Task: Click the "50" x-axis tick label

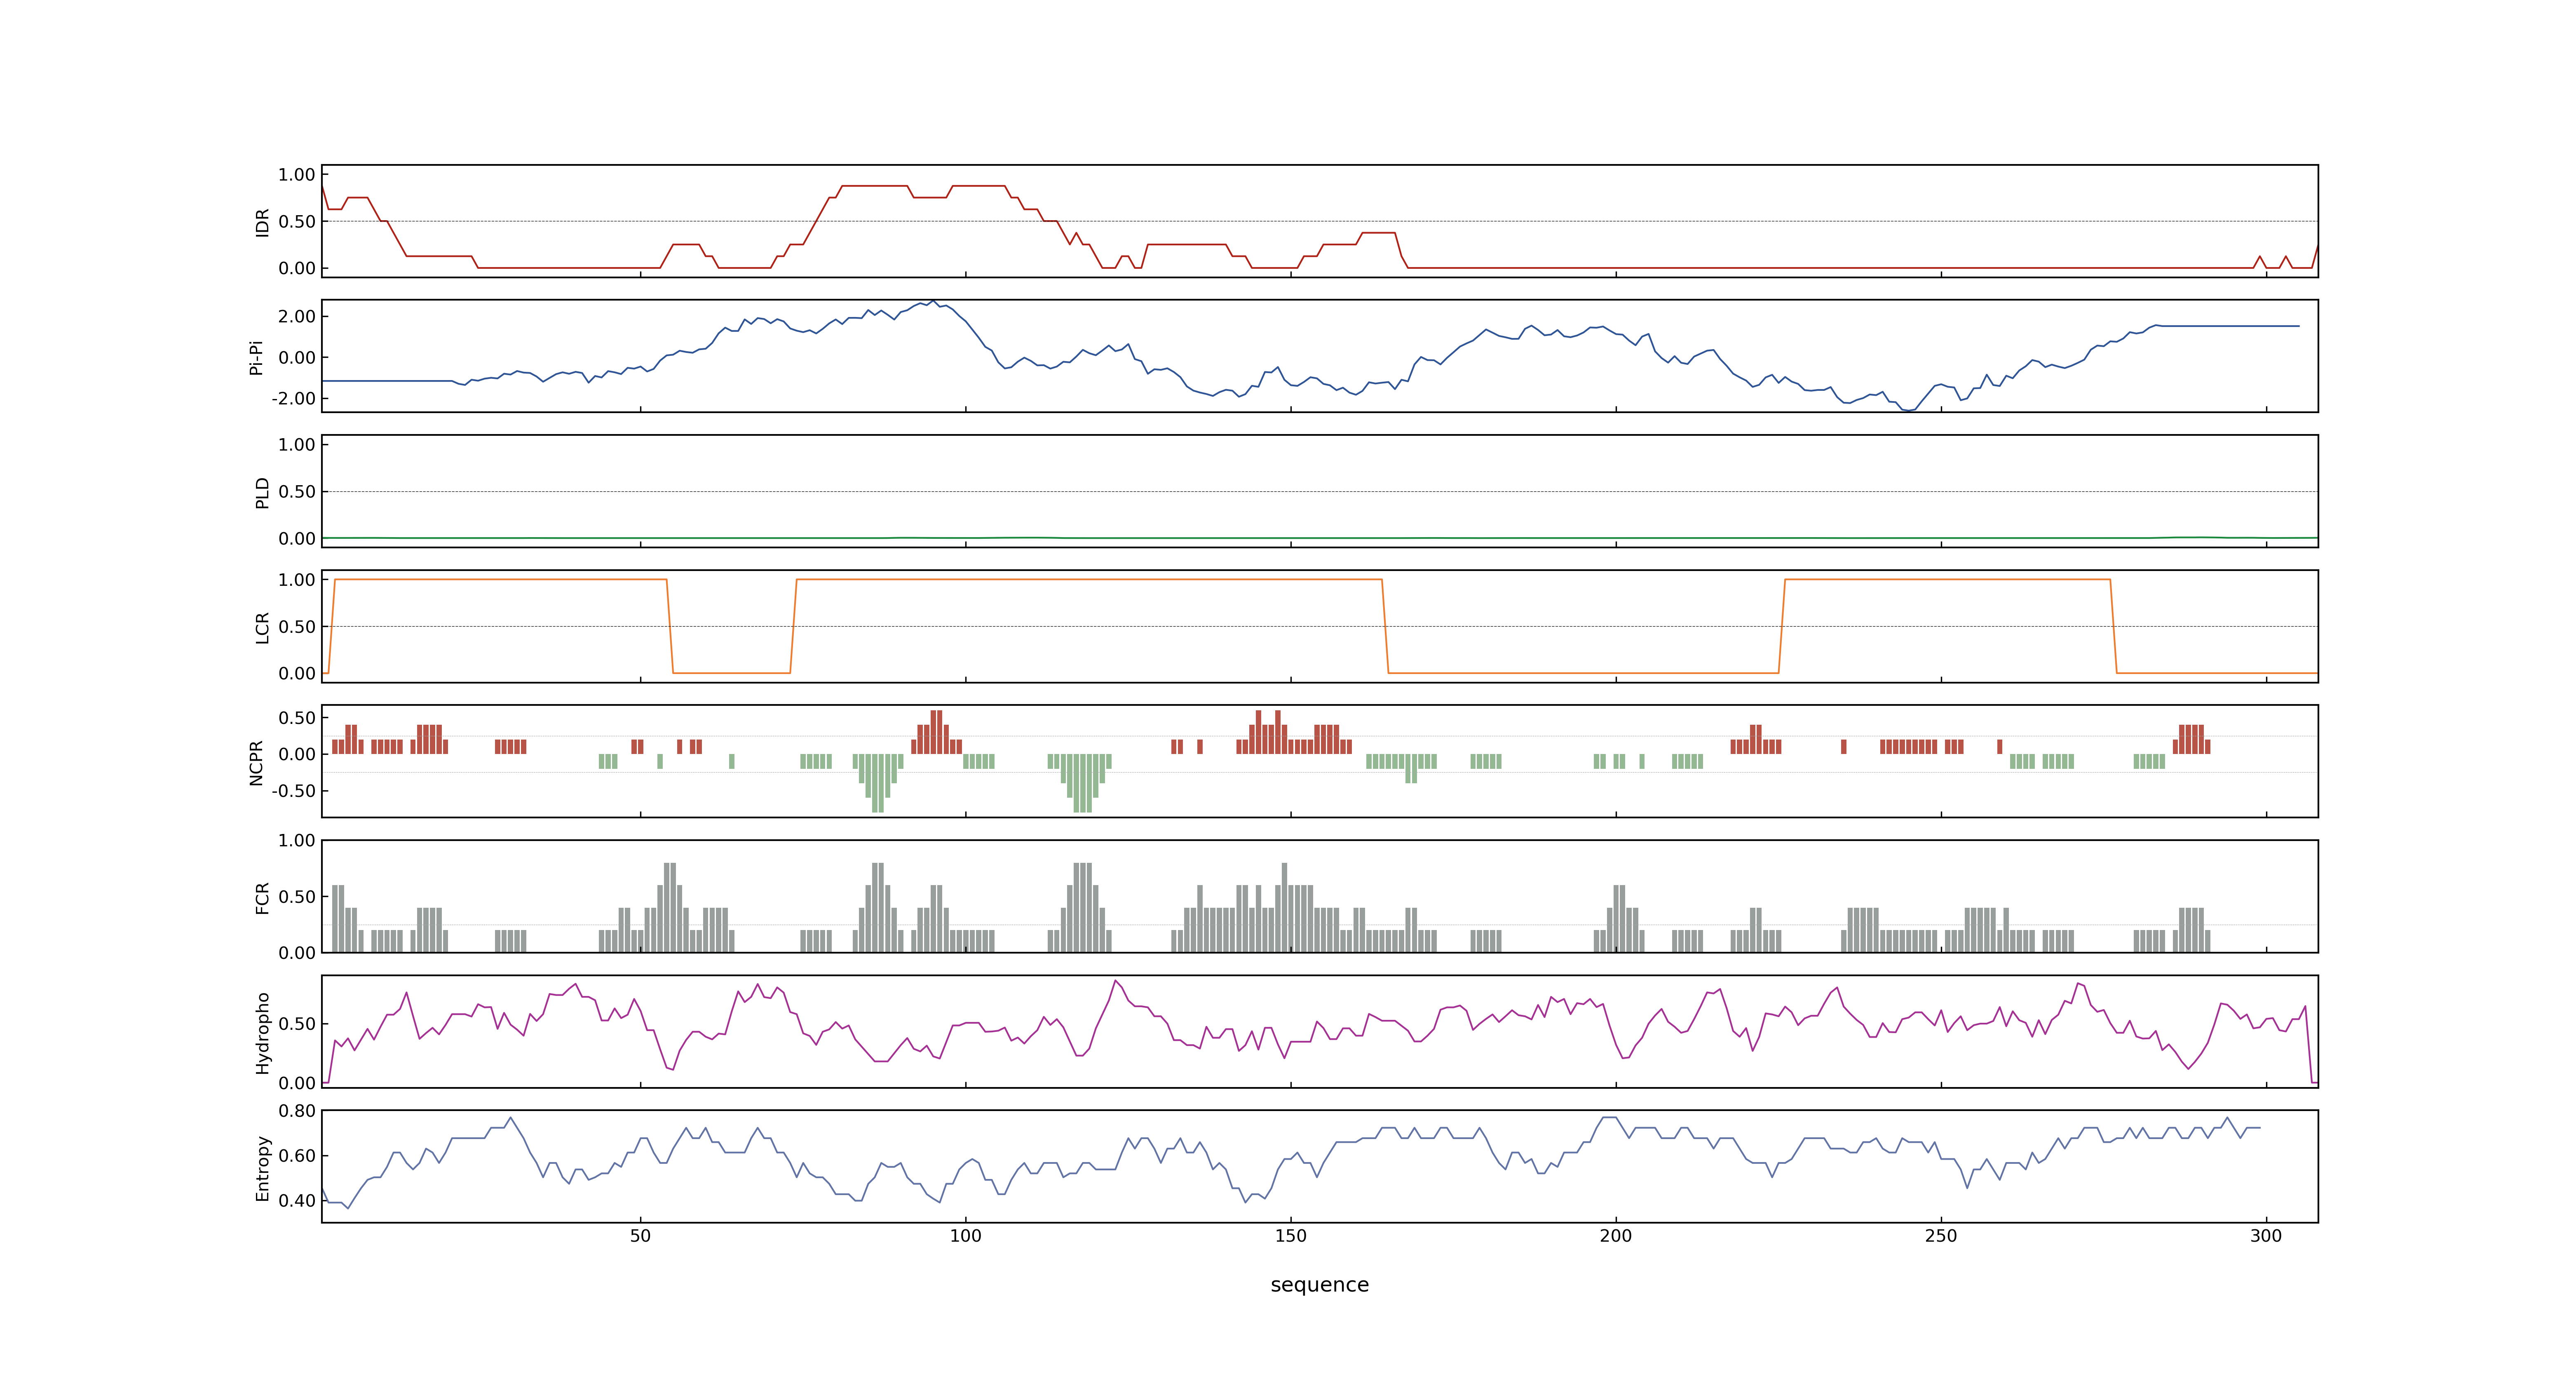Action: [640, 1236]
